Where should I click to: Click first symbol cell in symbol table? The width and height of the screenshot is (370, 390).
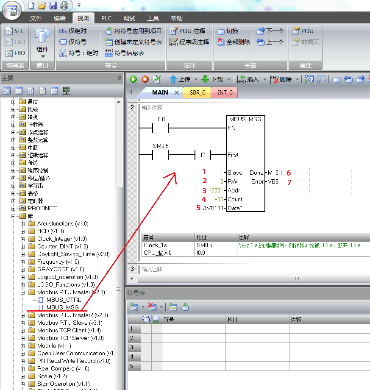pyautogui.click(x=193, y=329)
